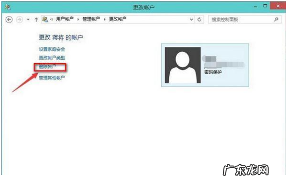The height and width of the screenshot is (184, 287).
Task: Navigate to 用户帐户 breadcrumb
Action: [65, 19]
